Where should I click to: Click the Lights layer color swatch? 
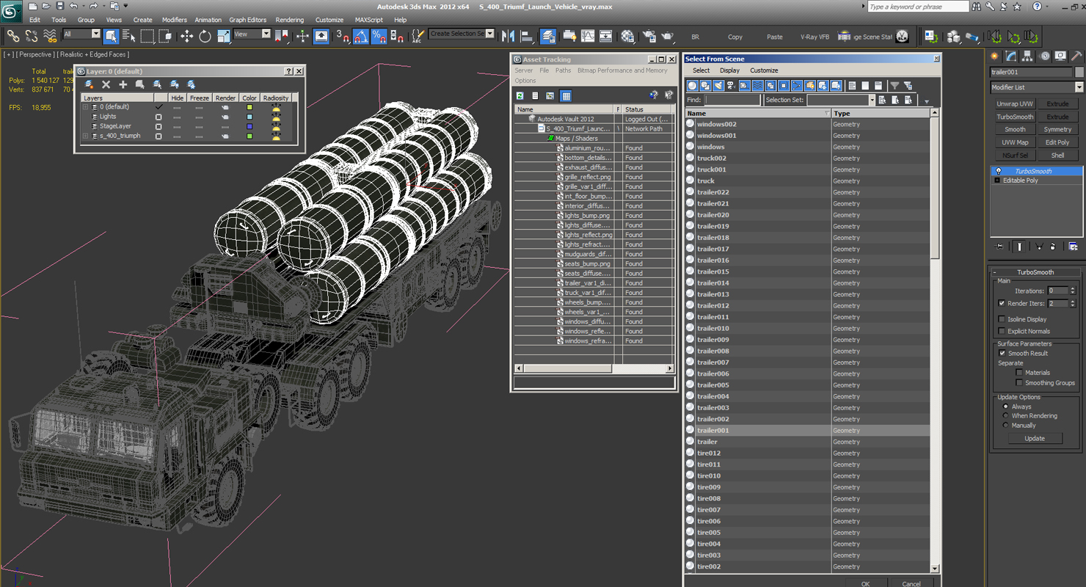pyautogui.click(x=249, y=117)
